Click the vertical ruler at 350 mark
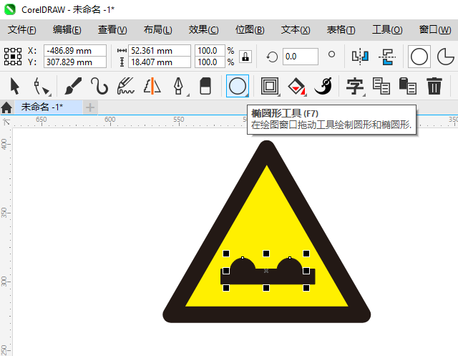The image size is (458, 356). [x=5, y=213]
